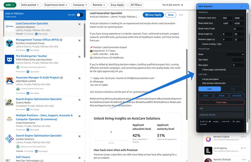Dismiss the Management Trainee Officer job card
Image resolution: width=251 pixels, height=162 pixels.
79,41
